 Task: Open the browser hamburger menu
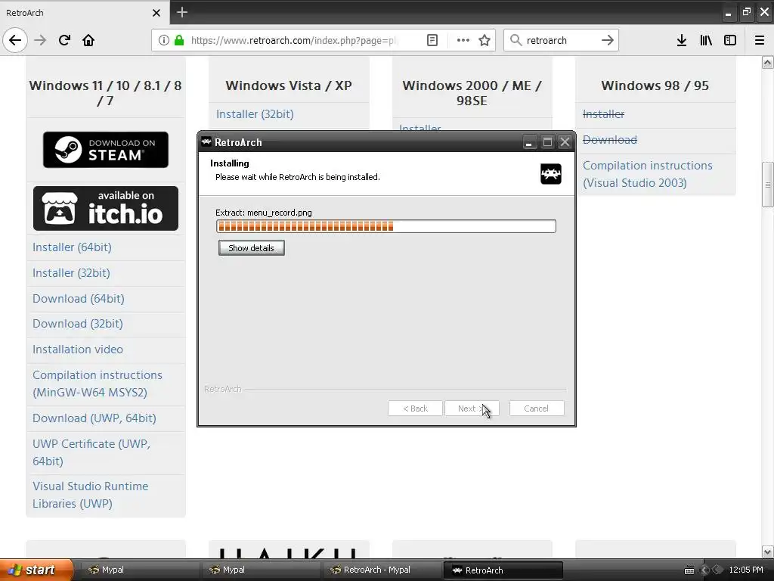pos(760,40)
